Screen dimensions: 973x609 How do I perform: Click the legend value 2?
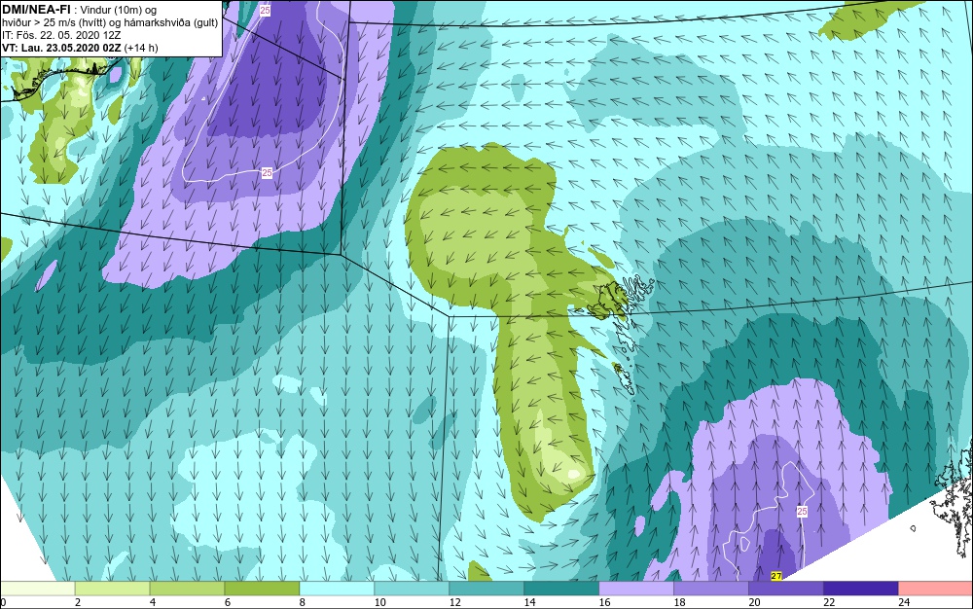[78, 602]
